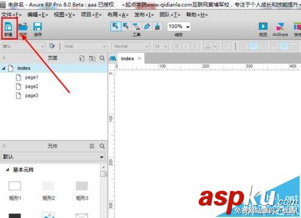Select the 矩形3 rectangle widget
301x218 pixels.
[82, 191]
